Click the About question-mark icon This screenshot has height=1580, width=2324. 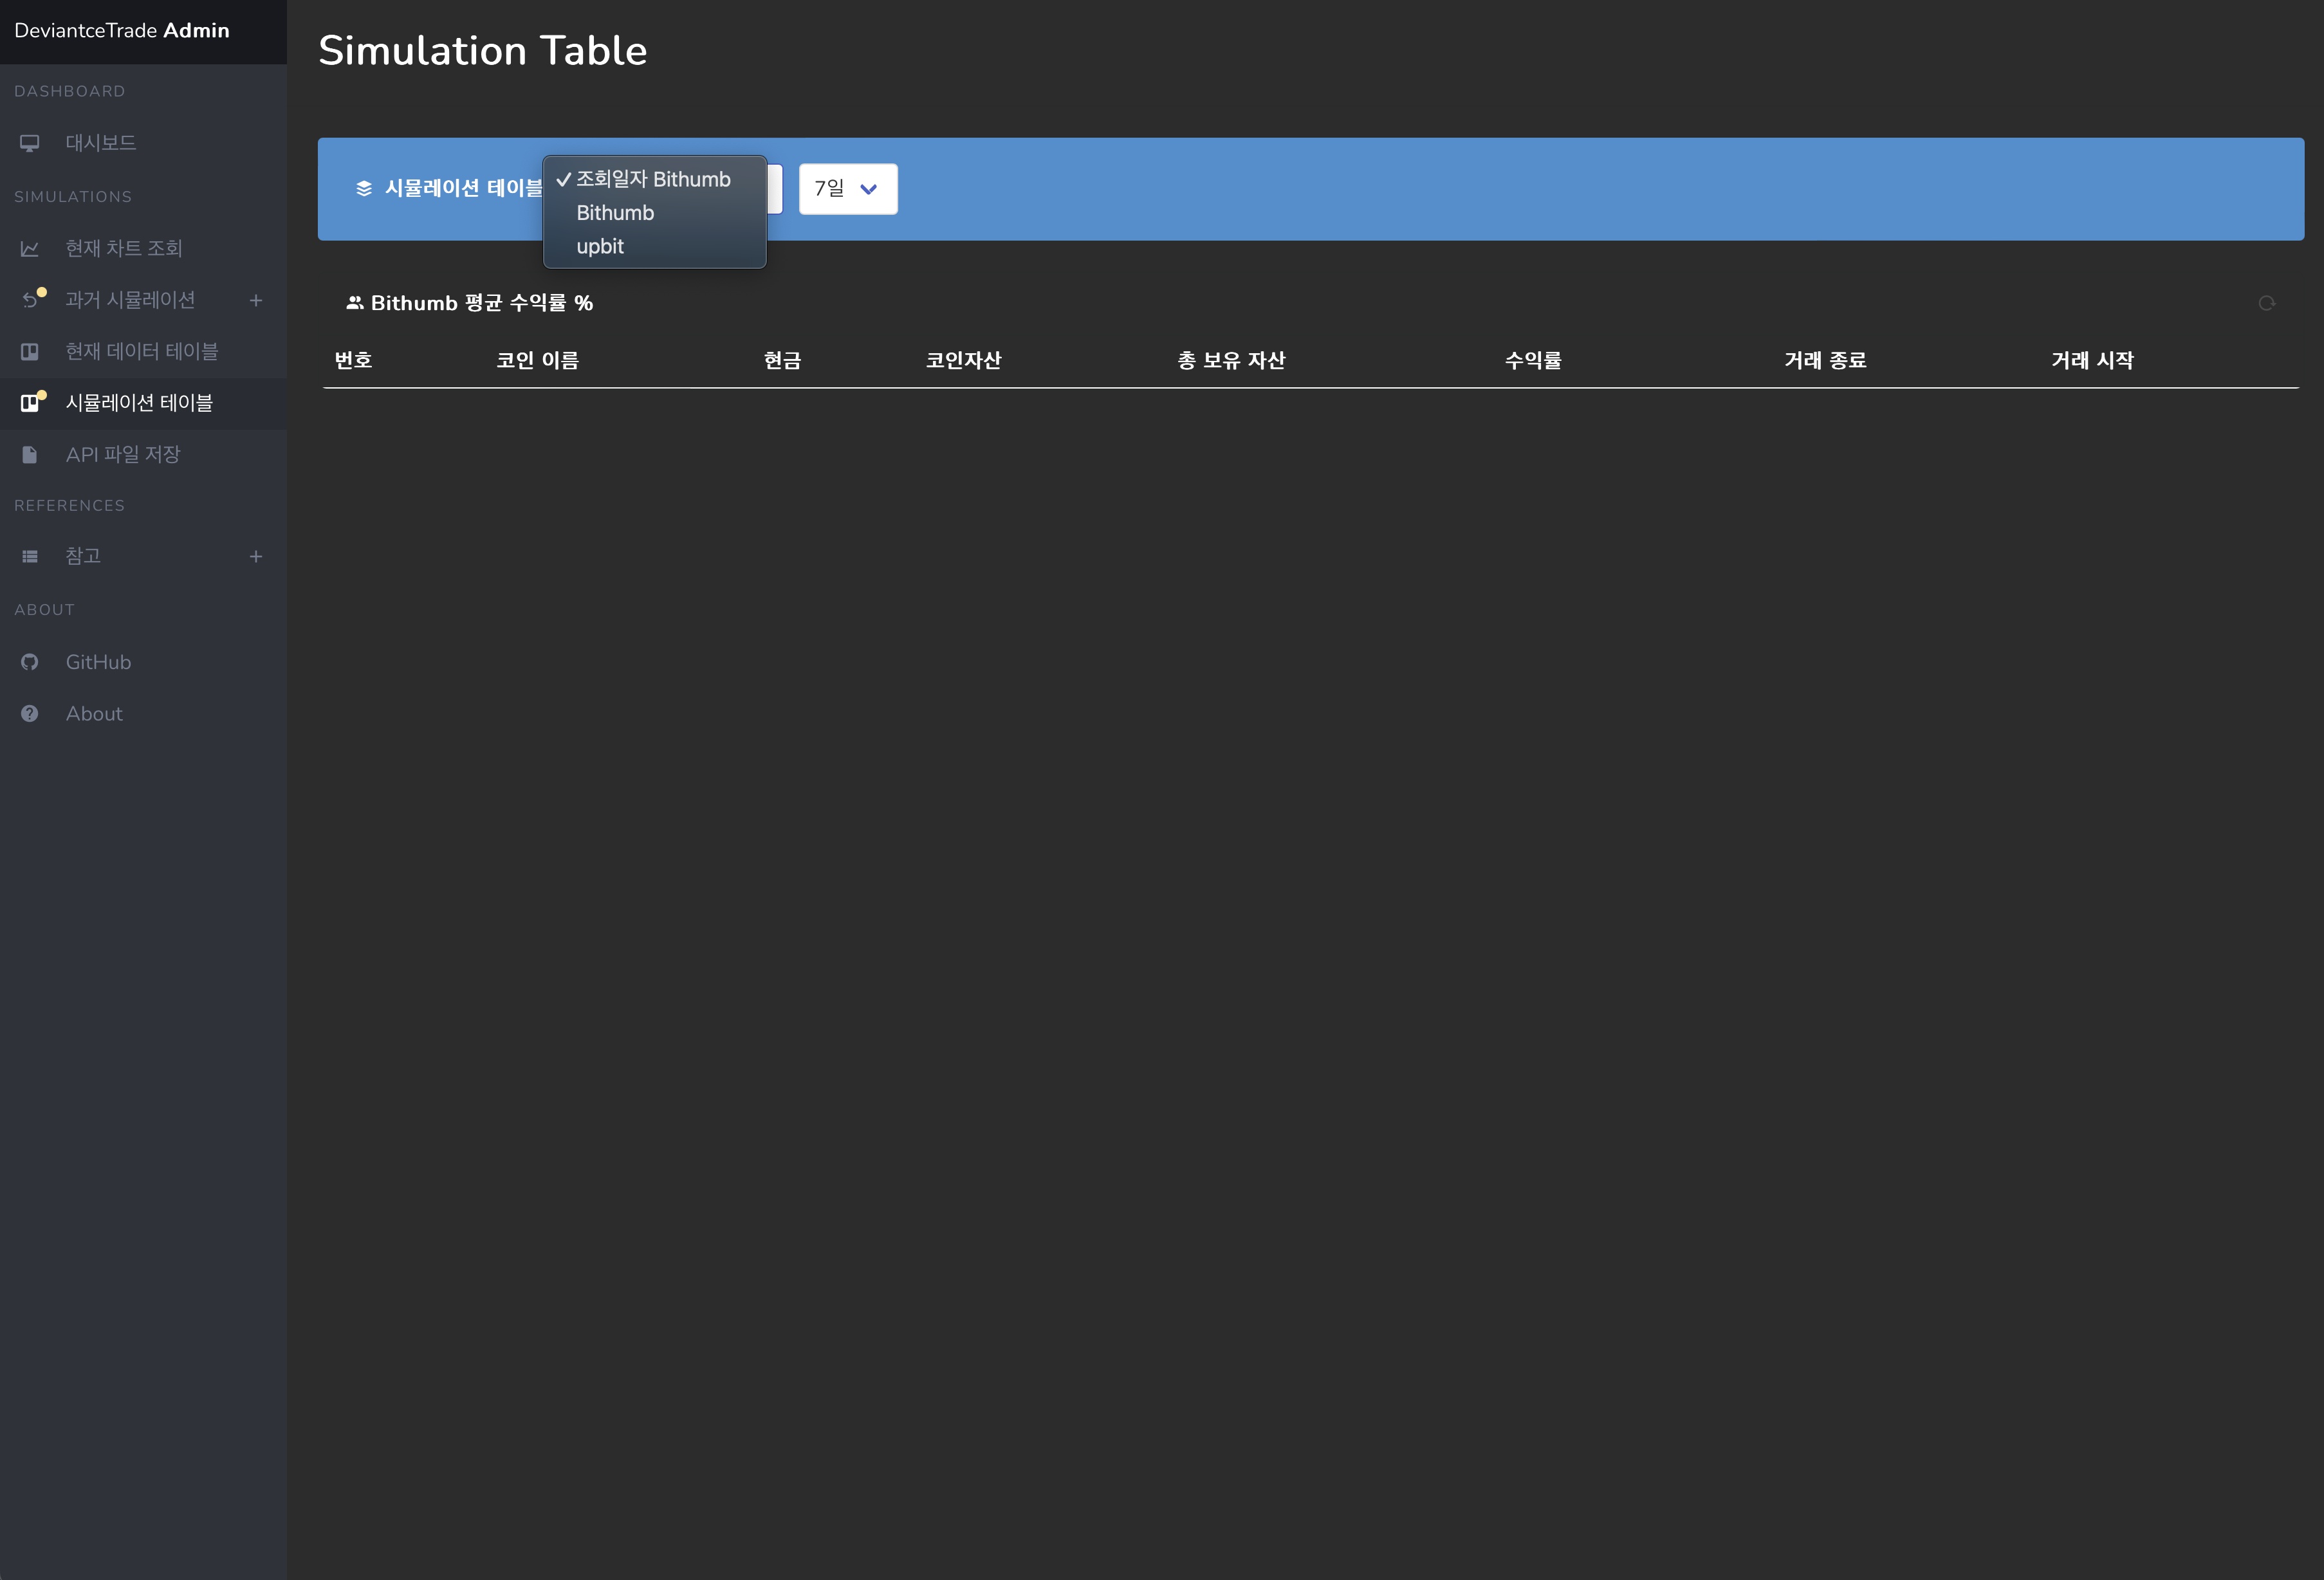30,714
